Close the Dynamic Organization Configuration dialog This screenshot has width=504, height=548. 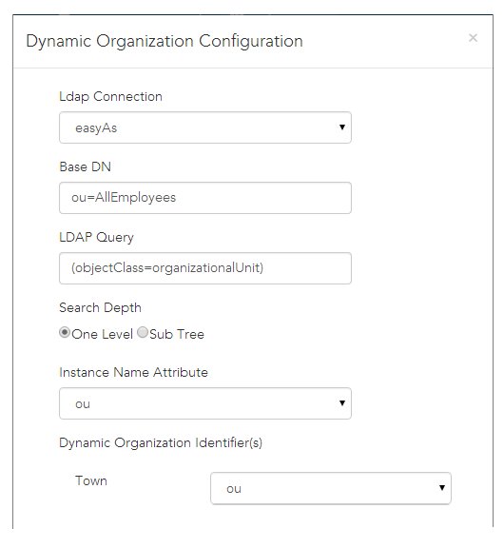(473, 38)
